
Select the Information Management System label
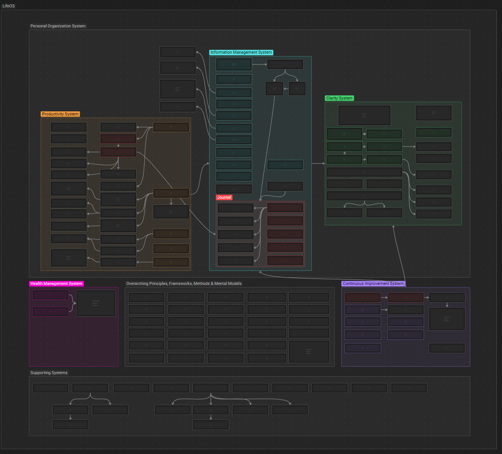pos(241,53)
